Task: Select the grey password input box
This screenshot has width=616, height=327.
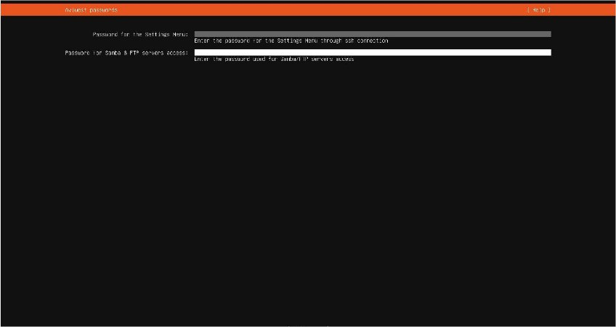Action: (372, 34)
